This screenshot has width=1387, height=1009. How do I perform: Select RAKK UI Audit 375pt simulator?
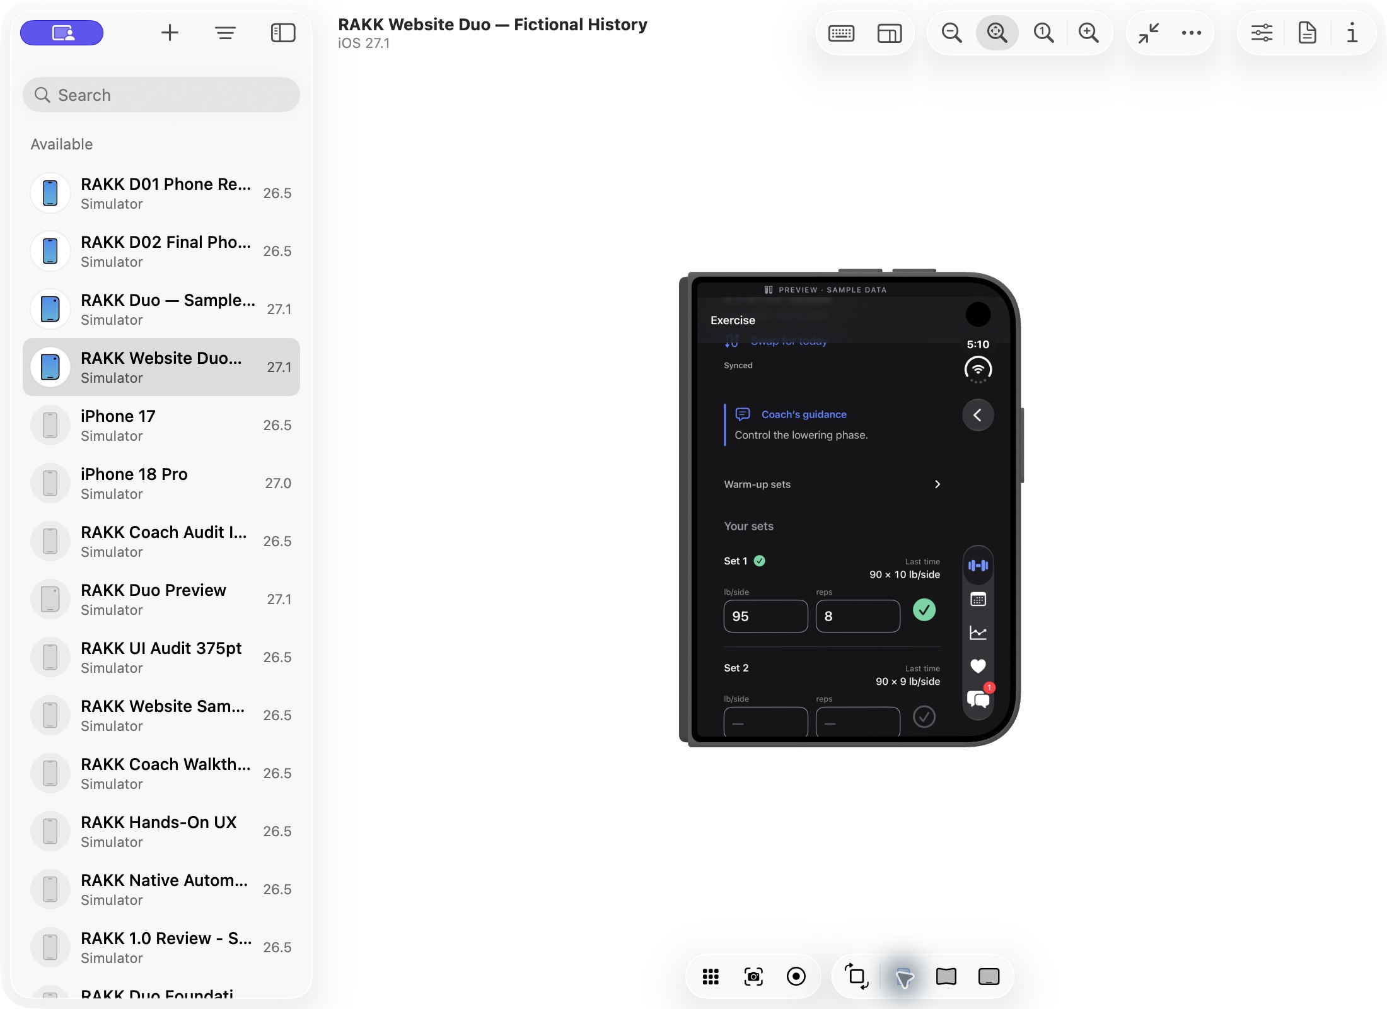tap(161, 657)
